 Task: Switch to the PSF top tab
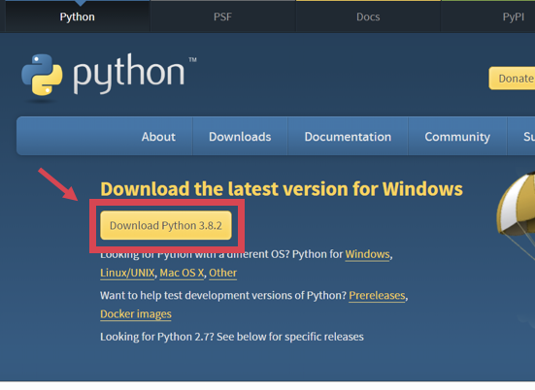[x=222, y=16]
